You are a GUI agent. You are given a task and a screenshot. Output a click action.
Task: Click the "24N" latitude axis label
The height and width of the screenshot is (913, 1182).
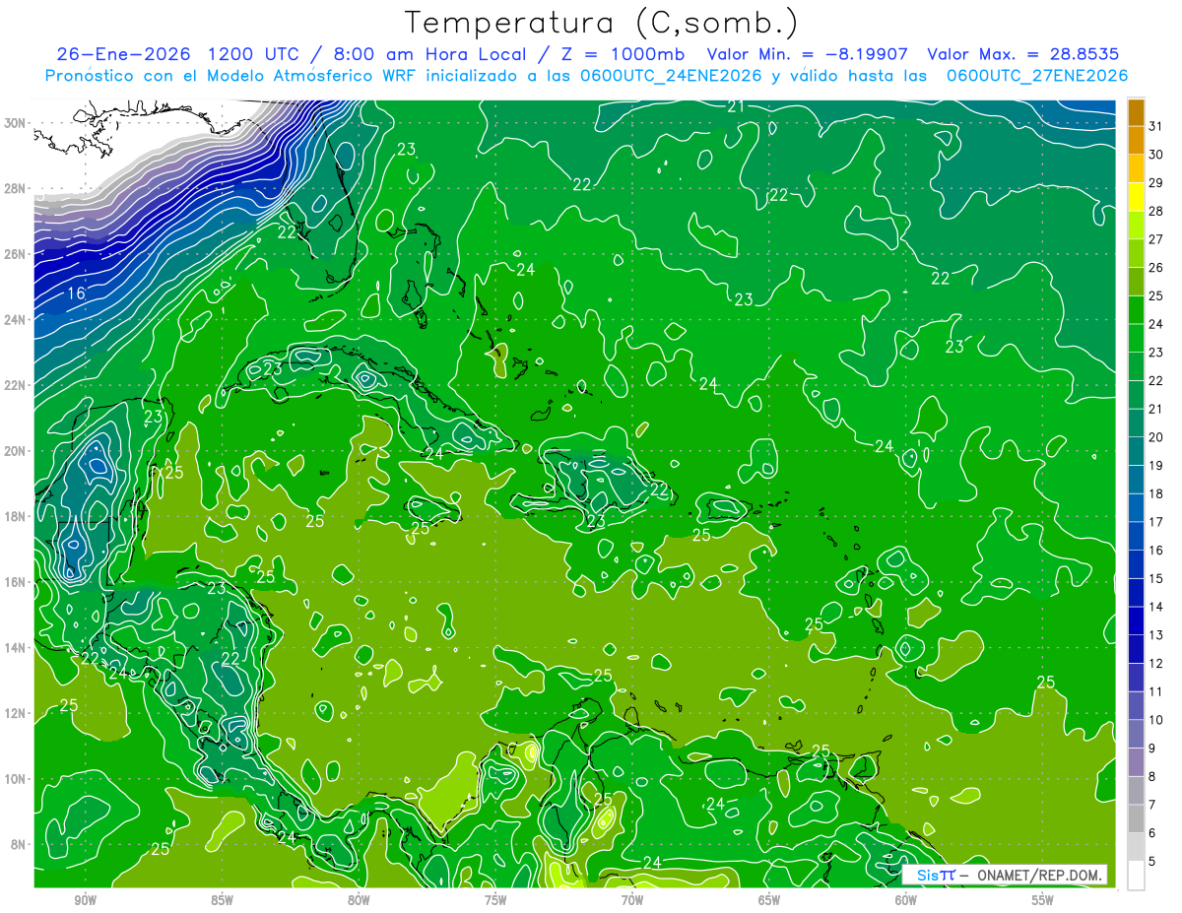pos(17,319)
